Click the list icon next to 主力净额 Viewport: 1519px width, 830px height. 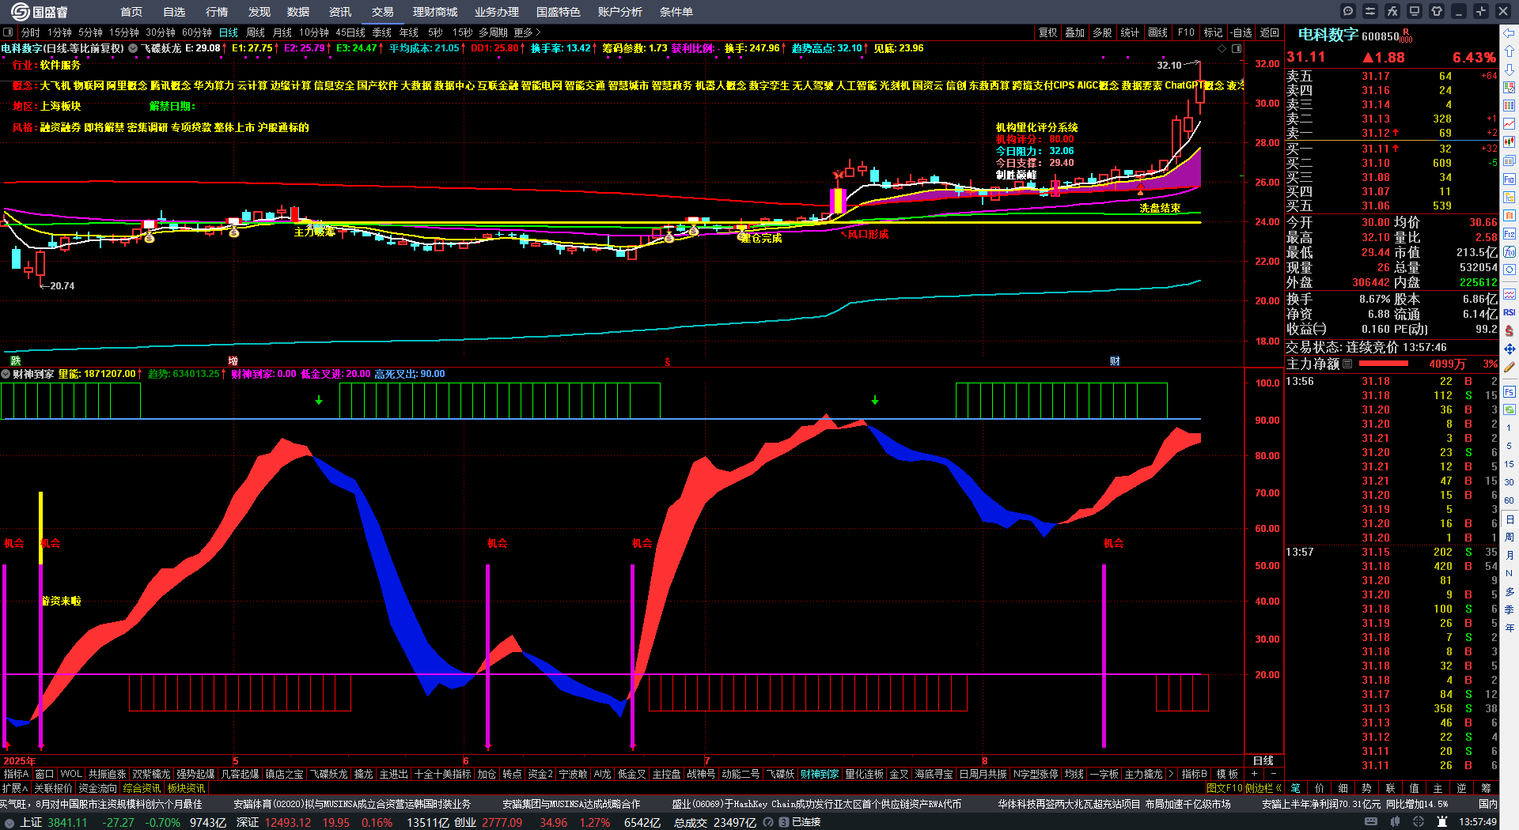(1347, 364)
